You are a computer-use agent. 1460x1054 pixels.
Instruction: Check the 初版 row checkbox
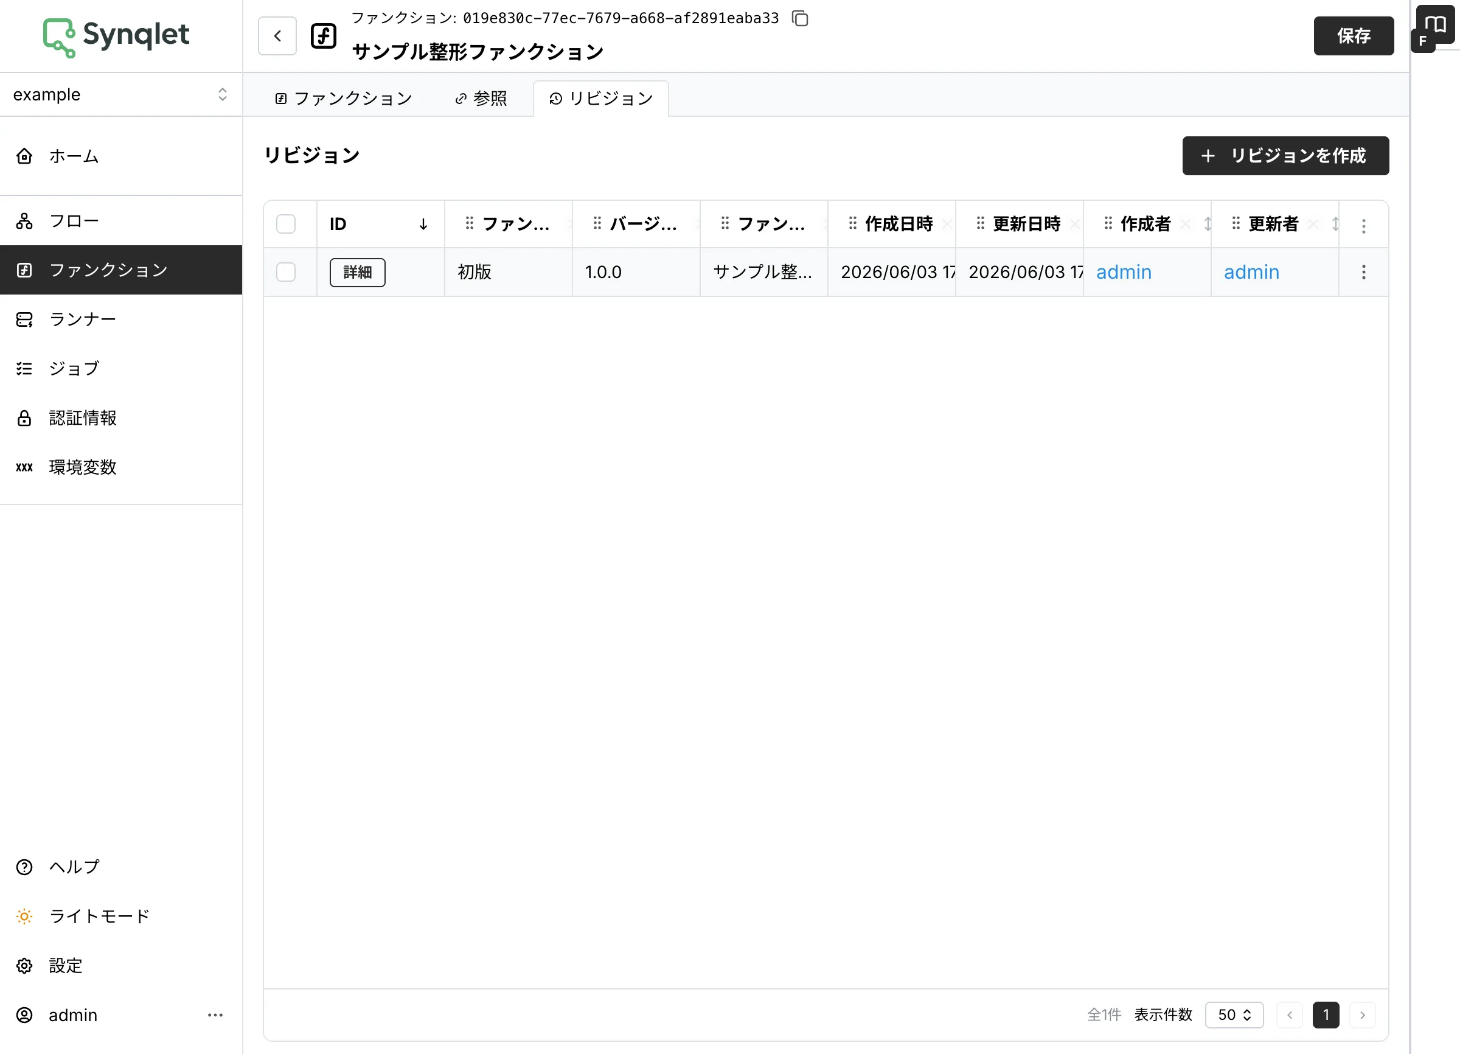pyautogui.click(x=286, y=273)
